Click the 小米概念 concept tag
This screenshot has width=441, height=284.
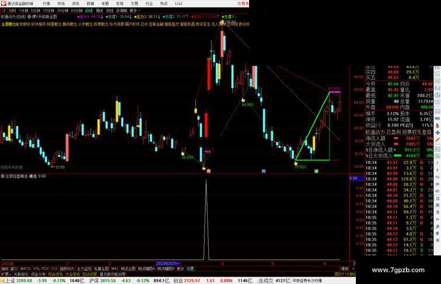point(85,24)
